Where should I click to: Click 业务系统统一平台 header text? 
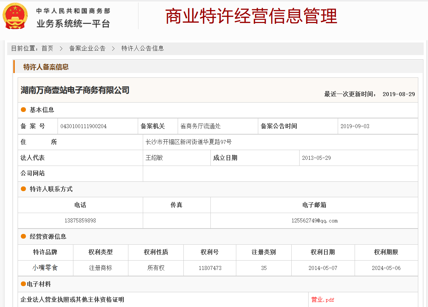(x=73, y=24)
